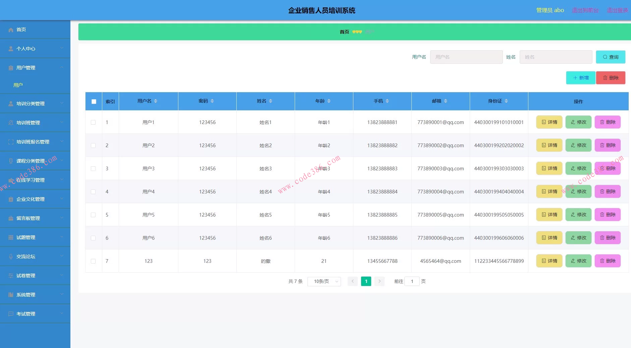Click the 退出登录 link in the header

pos(617,10)
